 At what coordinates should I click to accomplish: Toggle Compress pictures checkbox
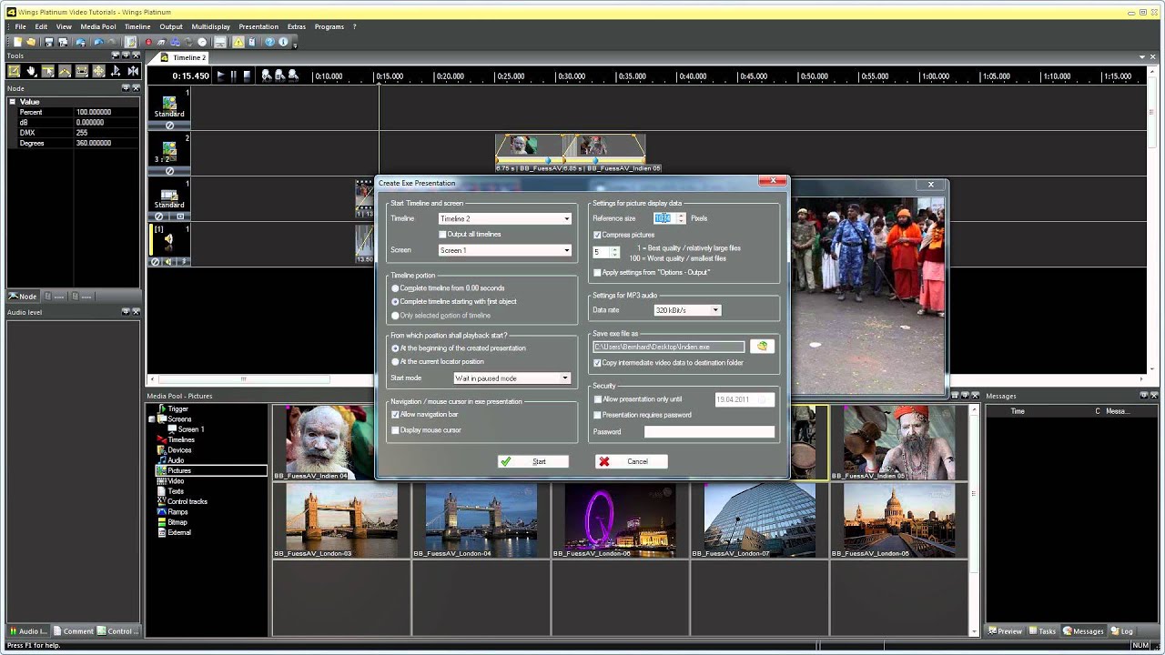pos(597,235)
